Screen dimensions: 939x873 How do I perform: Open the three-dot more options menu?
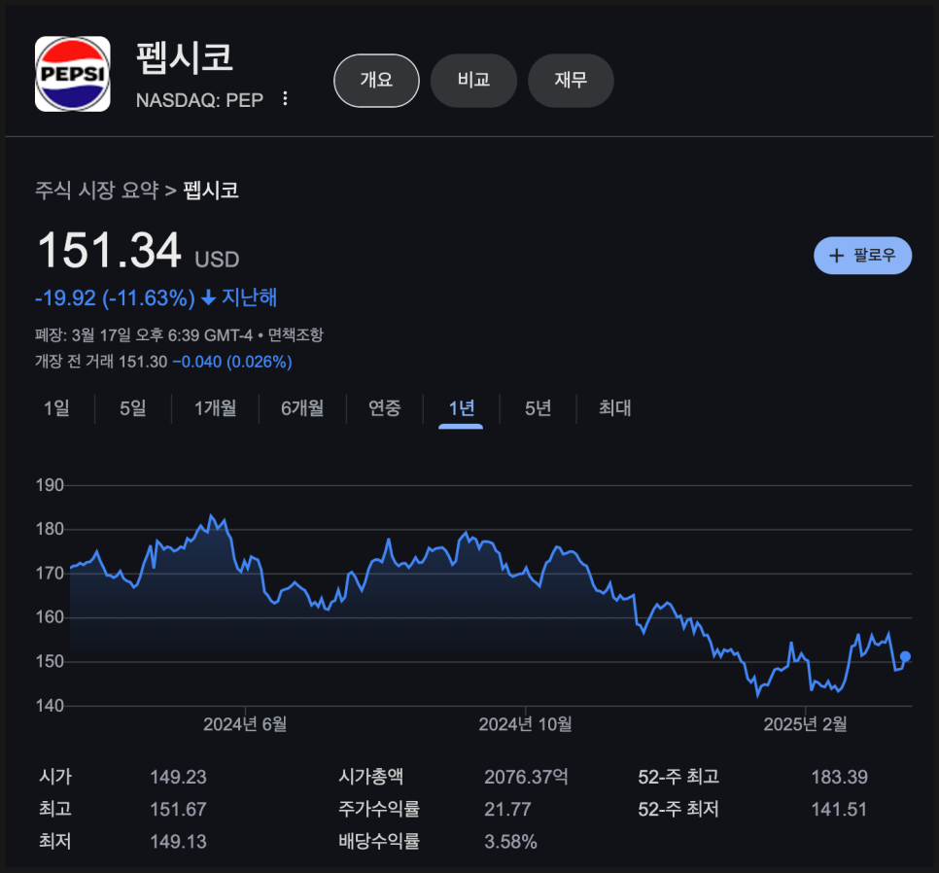point(285,99)
